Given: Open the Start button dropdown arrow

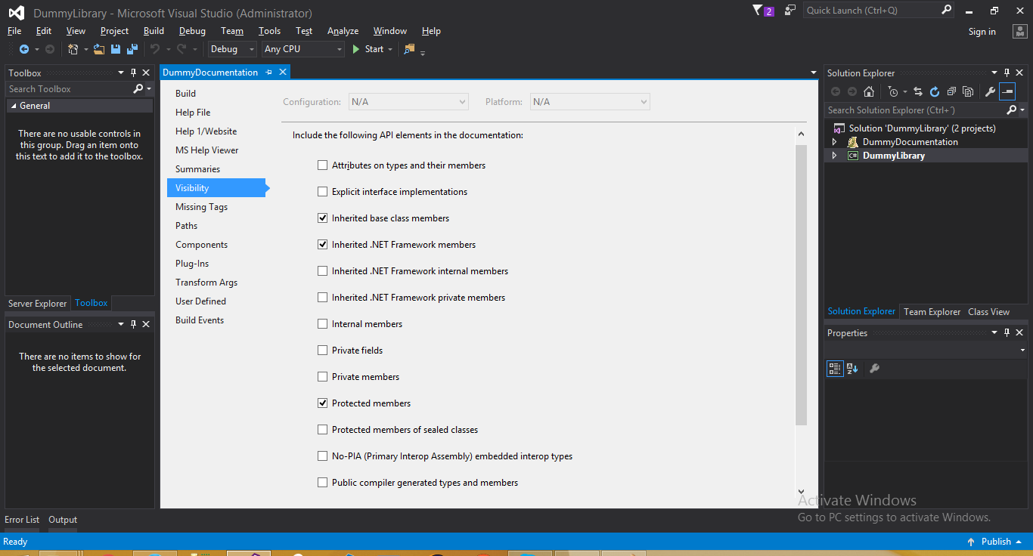Looking at the screenshot, I should 390,49.
